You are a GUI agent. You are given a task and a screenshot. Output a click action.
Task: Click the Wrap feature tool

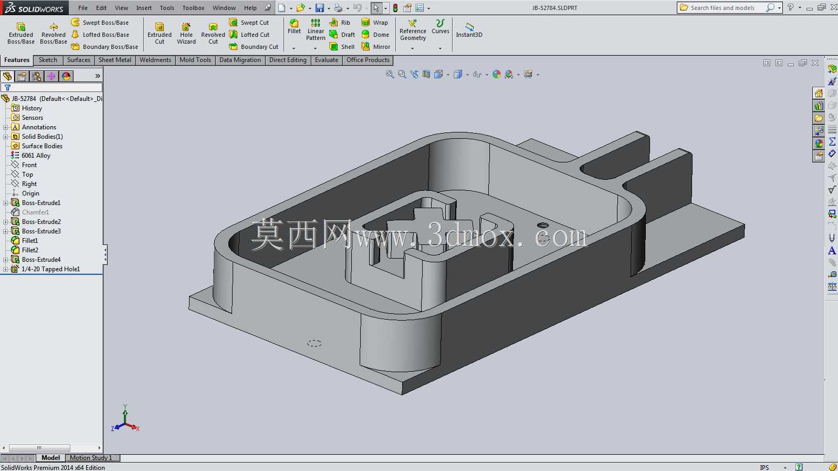374,23
